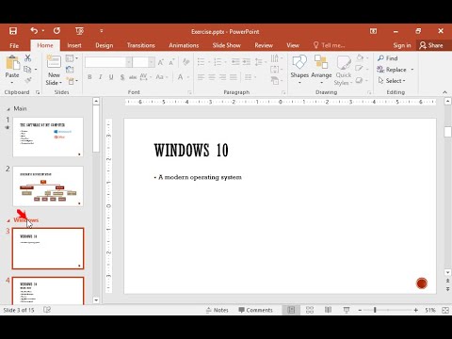Image resolution: width=452 pixels, height=339 pixels.
Task: Click the zoom slider handle
Action: pos(375,310)
